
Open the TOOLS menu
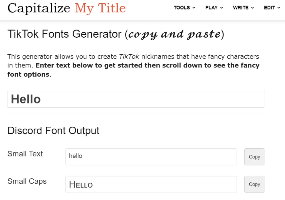[x=182, y=8]
